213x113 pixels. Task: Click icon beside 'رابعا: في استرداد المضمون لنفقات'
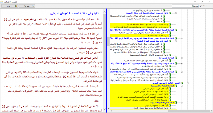pos(170,24)
